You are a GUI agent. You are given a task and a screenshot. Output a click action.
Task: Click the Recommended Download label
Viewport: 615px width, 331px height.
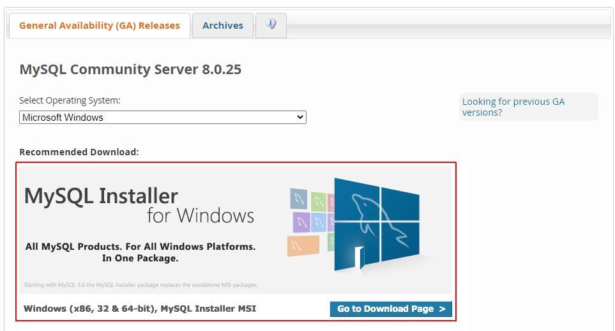click(79, 152)
